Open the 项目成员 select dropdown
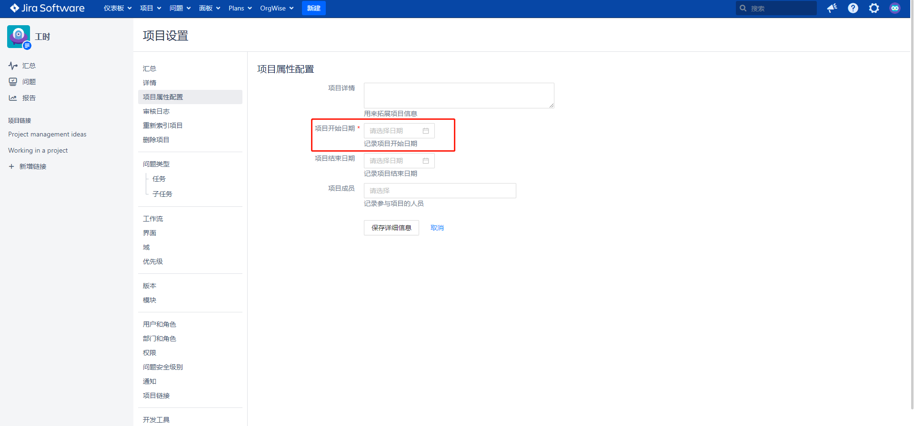The height and width of the screenshot is (426, 914). pyautogui.click(x=440, y=191)
